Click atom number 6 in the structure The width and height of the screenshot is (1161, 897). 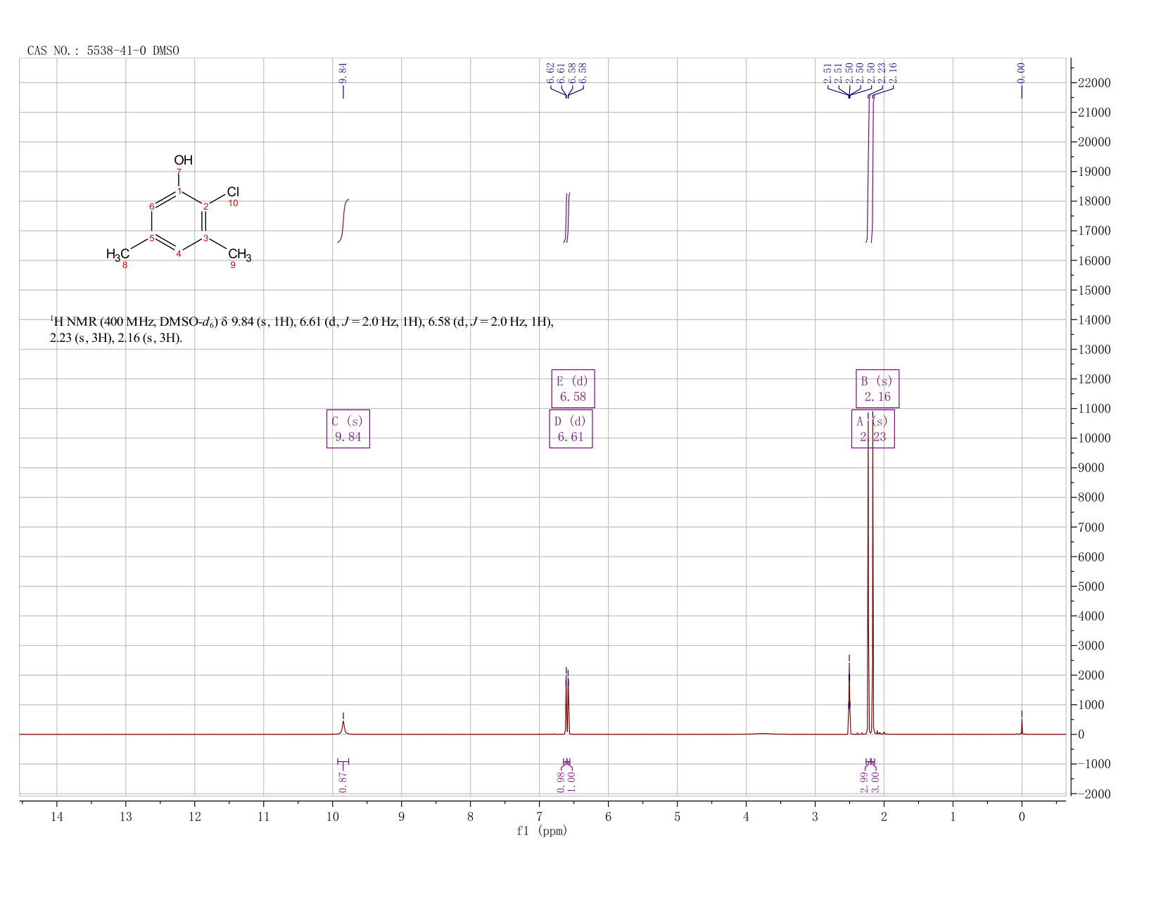(151, 206)
